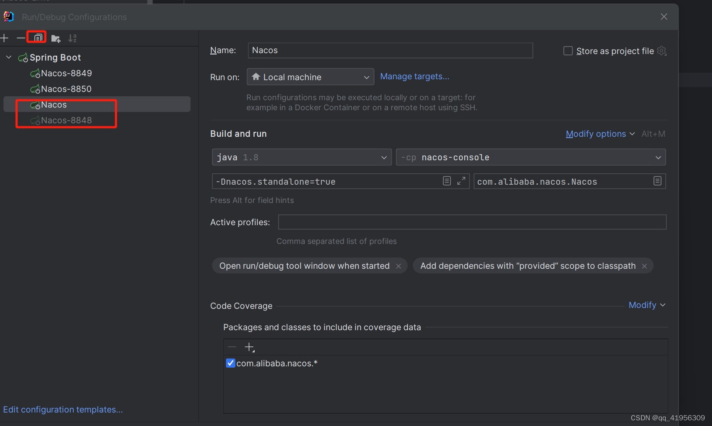Remove 'Open run/debug tool window' option chip
The width and height of the screenshot is (712, 426).
399,266
